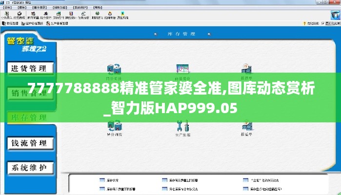Viewport: 341px width, 195px height.
Task: Click the 系统维护 sidebar button
Action: click(29, 168)
